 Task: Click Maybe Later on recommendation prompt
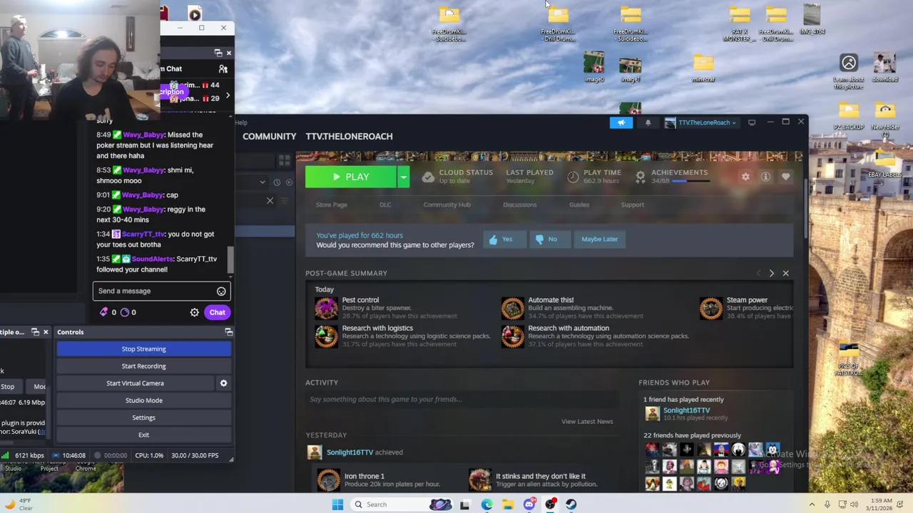coord(600,239)
